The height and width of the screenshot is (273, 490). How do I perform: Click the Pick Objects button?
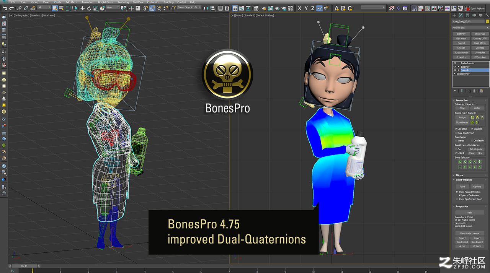point(476,149)
